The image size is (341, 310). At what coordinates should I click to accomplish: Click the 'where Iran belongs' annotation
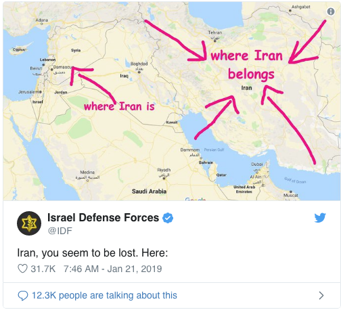pyautogui.click(x=247, y=65)
